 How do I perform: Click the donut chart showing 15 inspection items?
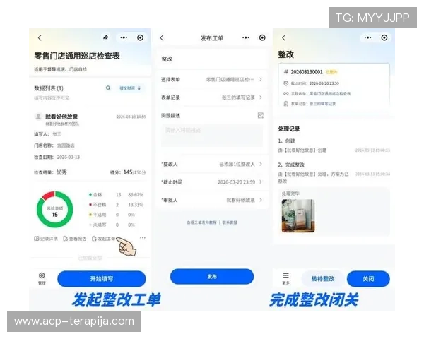55,210
